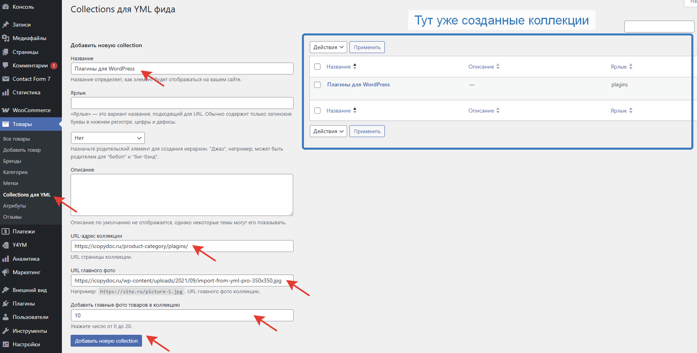Open 'Атрибуты' submenu item

click(x=15, y=206)
